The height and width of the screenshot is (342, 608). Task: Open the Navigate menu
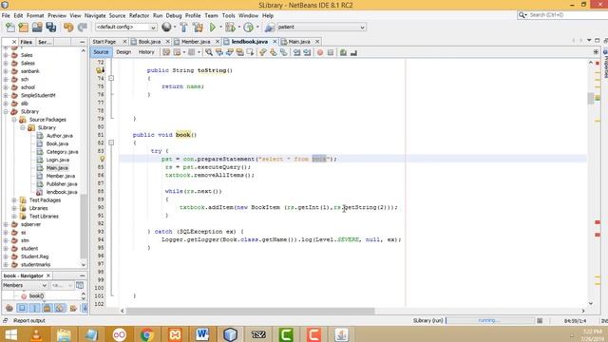pyautogui.click(x=95, y=15)
